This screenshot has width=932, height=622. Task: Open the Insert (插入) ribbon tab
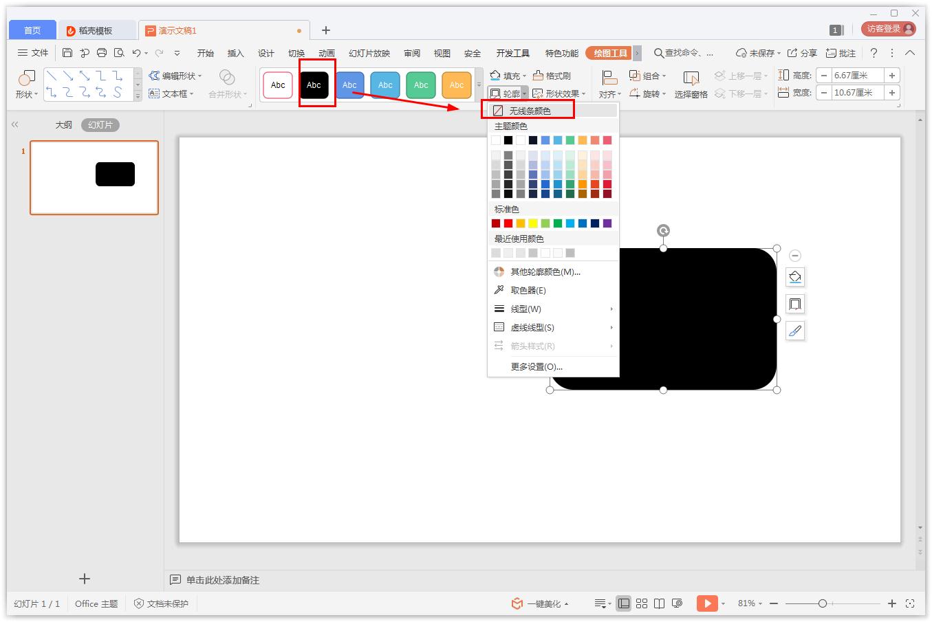pos(235,53)
